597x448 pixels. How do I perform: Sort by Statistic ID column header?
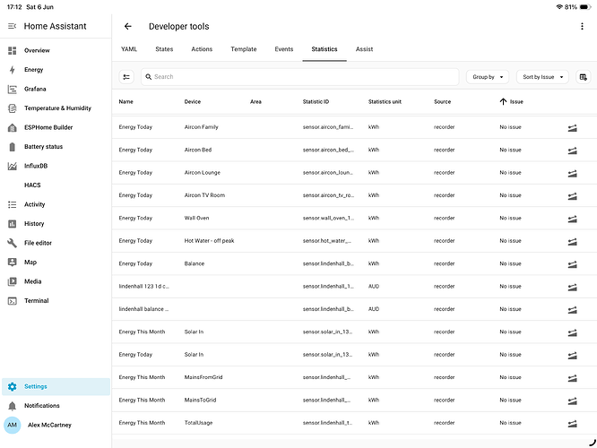tap(316, 101)
